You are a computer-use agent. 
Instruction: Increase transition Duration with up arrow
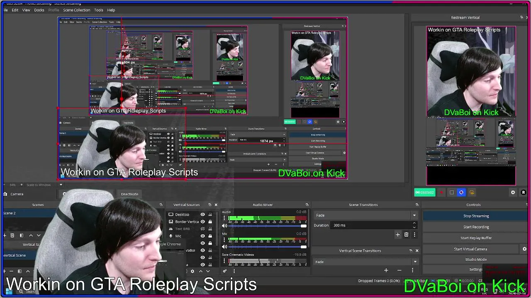(414, 223)
